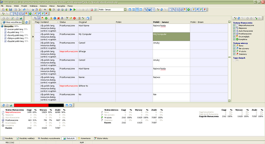Screen dimensions: 265x144
Task: Open the Pokaż wszystkie filter dropdown
Action: click(23, 22)
